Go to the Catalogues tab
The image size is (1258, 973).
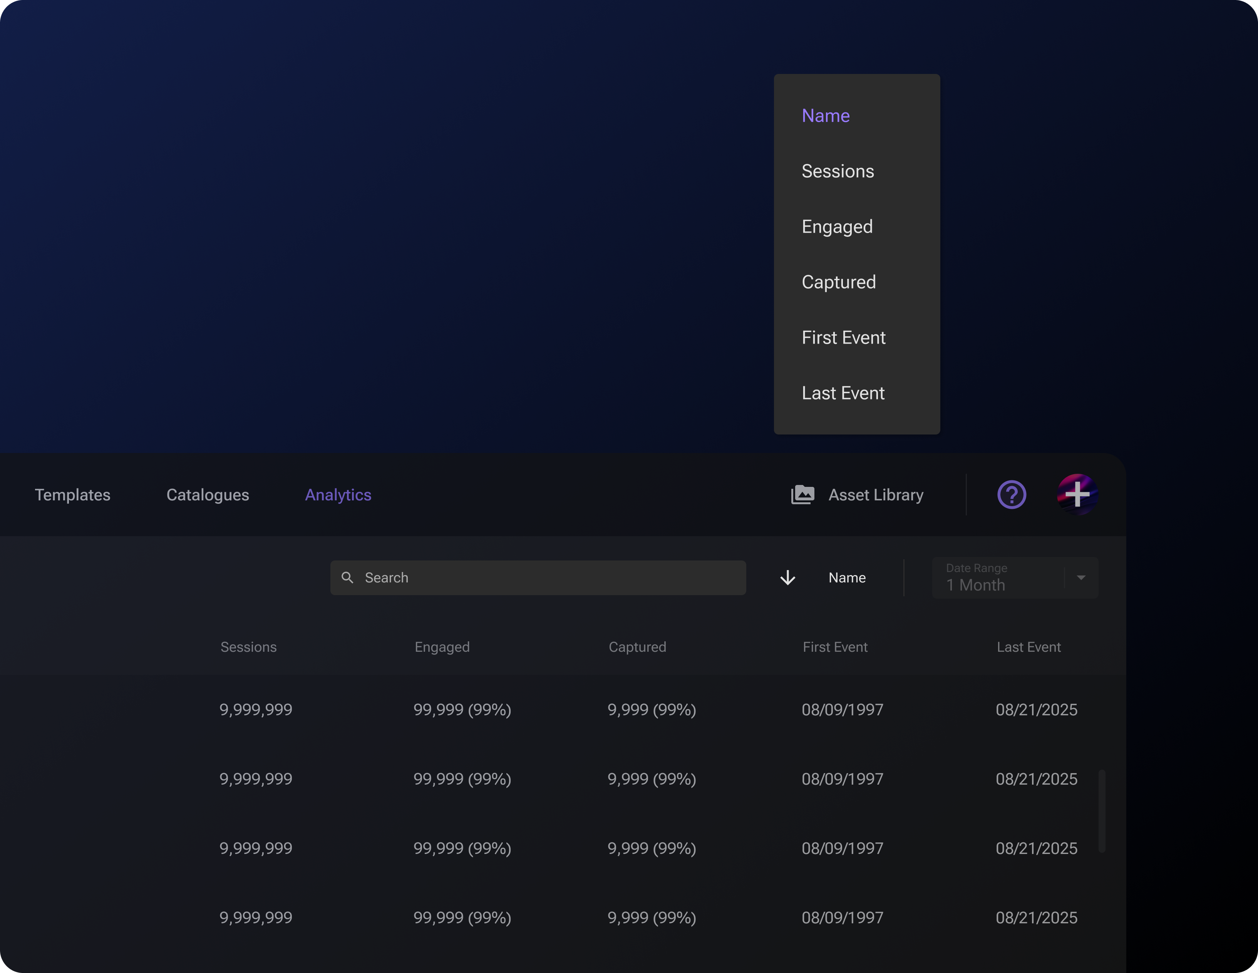coord(208,495)
